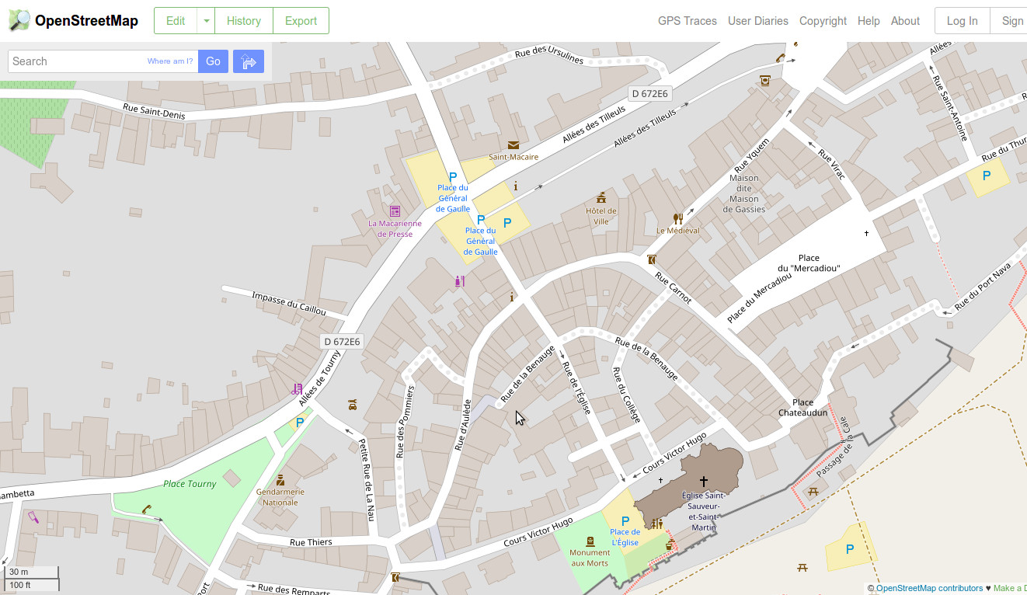The height and width of the screenshot is (595, 1027).
Task: Click the Gendarmerie Nationale police icon
Action: pyautogui.click(x=280, y=480)
